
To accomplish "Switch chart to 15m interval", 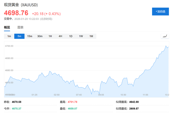I will pyautogui.click(x=30, y=36).
